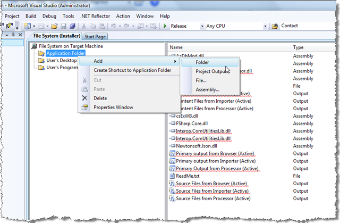Expand the Add submenu arrow
This screenshot has height=223, width=340.
(174, 61)
